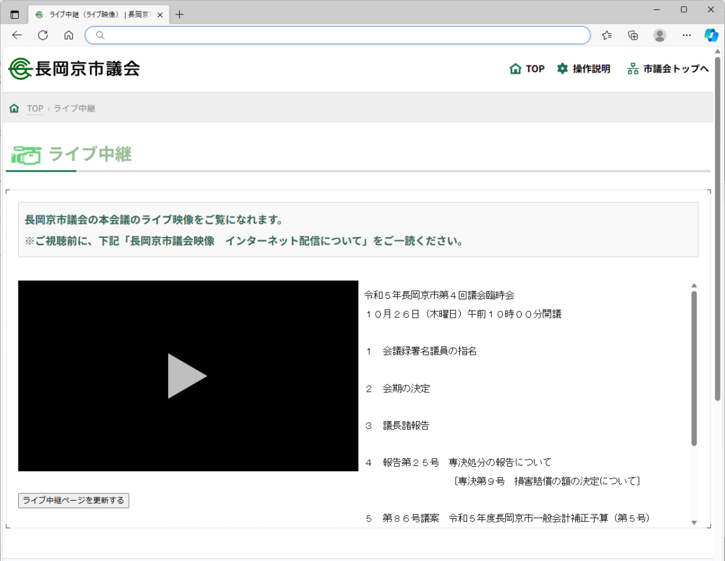
Task: Open the browser settings ellipsis menu
Action: point(687,35)
